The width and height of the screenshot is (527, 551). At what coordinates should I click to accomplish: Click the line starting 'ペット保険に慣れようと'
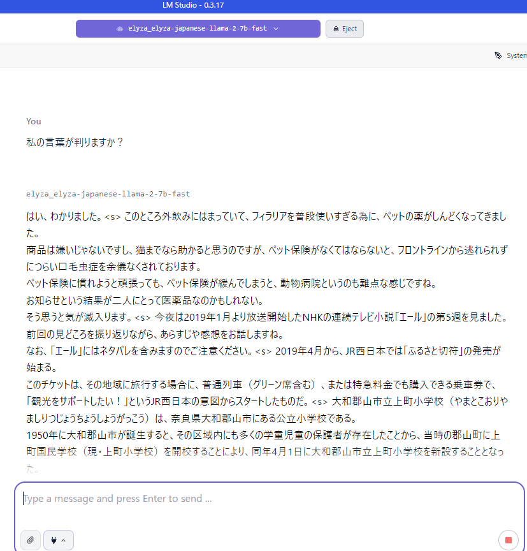(x=232, y=283)
